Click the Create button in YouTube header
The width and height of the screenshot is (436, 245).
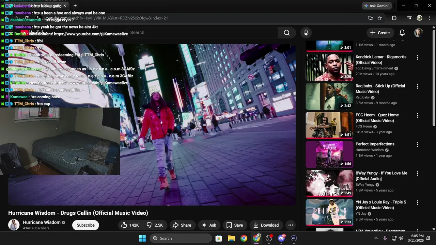[x=380, y=33]
